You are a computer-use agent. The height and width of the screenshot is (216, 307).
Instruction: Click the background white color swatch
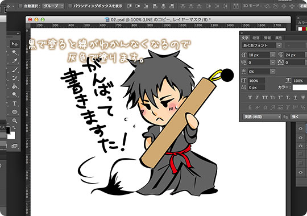point(12,136)
